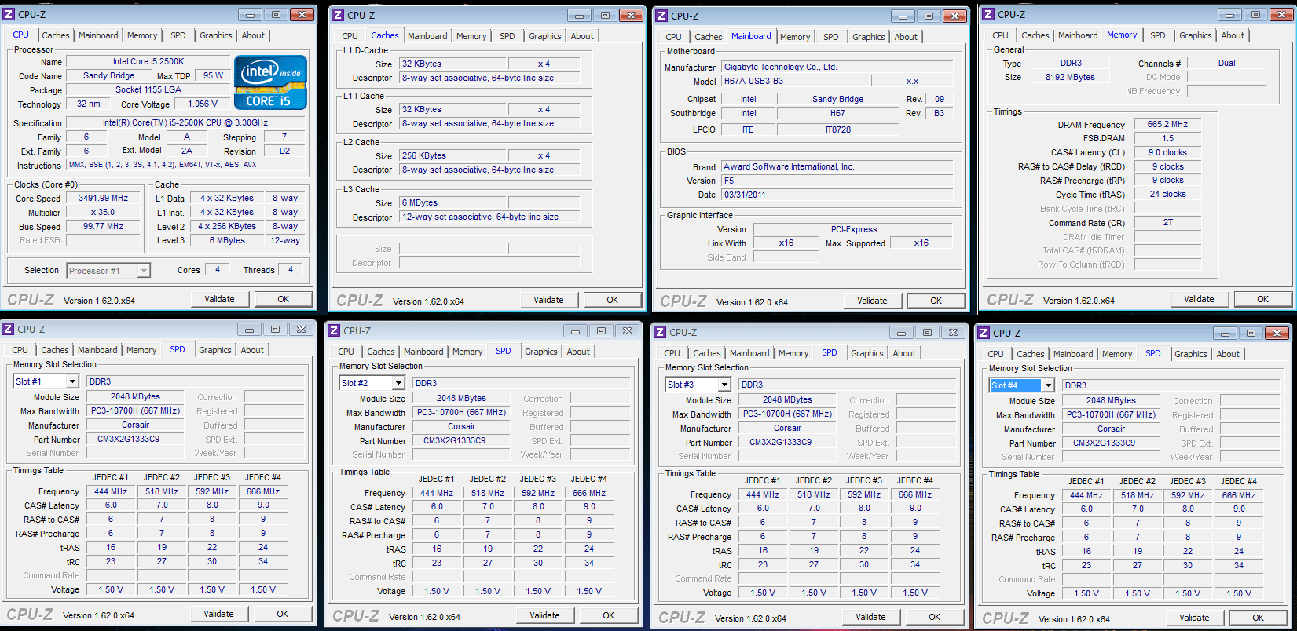The height and width of the screenshot is (631, 1297).
Task: Go to the Caches tab in the Slot #4 window
Action: [1031, 354]
